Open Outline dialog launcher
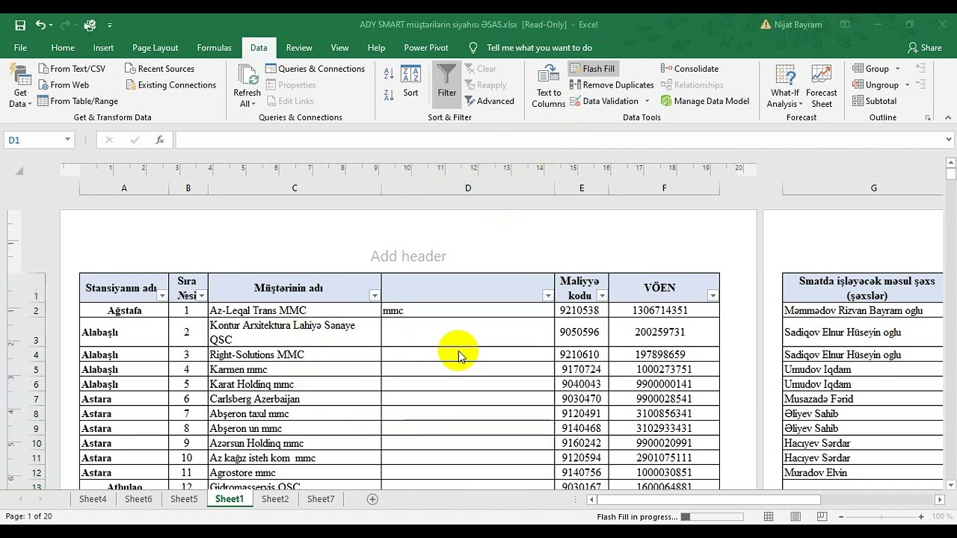This screenshot has height=538, width=957. click(x=928, y=117)
